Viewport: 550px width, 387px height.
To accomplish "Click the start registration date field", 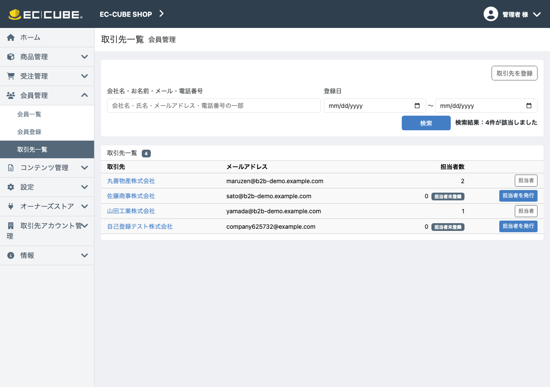I will click(x=374, y=106).
